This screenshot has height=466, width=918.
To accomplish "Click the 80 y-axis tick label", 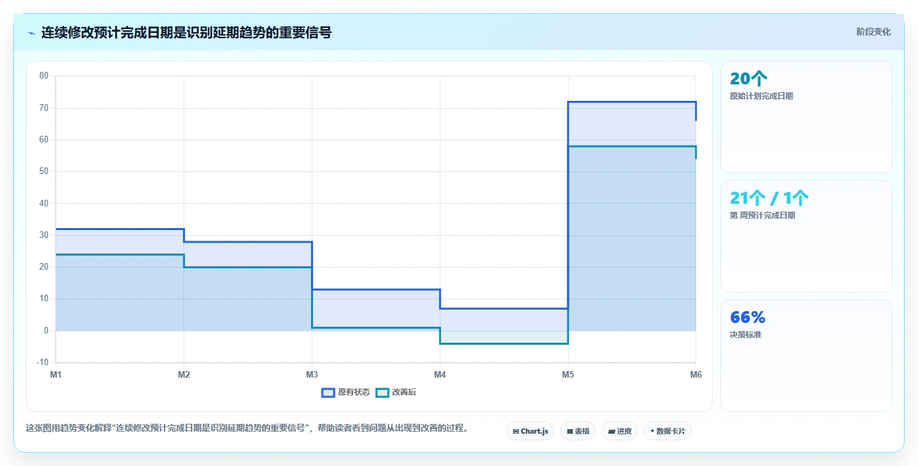I will (x=44, y=76).
